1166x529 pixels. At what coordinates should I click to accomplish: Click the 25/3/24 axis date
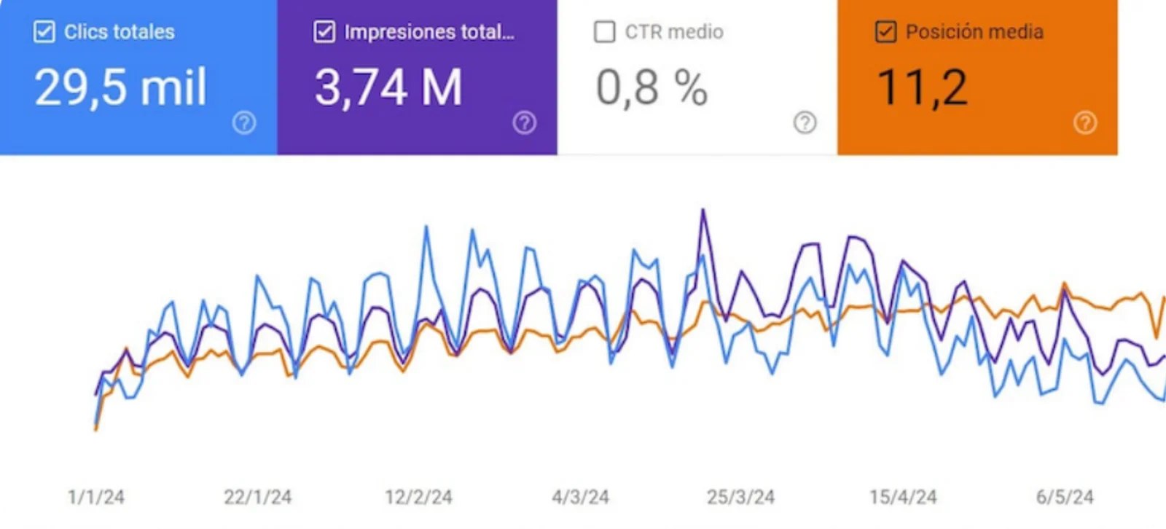pos(740,498)
